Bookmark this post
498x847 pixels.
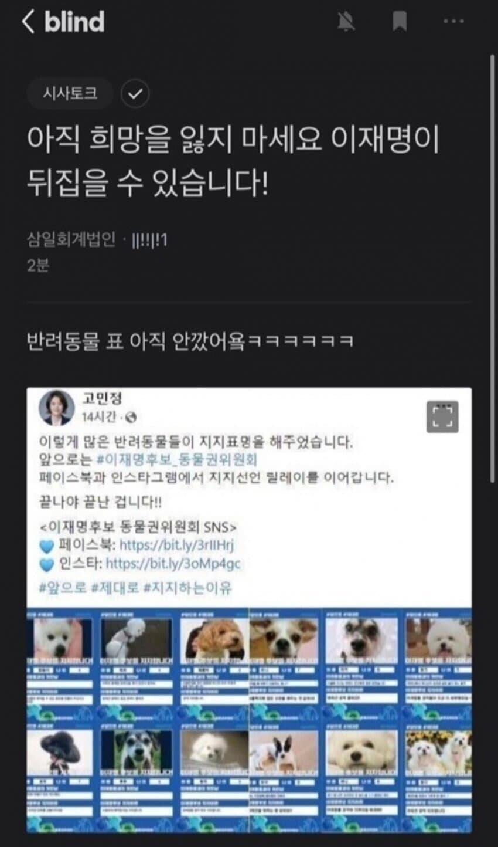pyautogui.click(x=400, y=22)
